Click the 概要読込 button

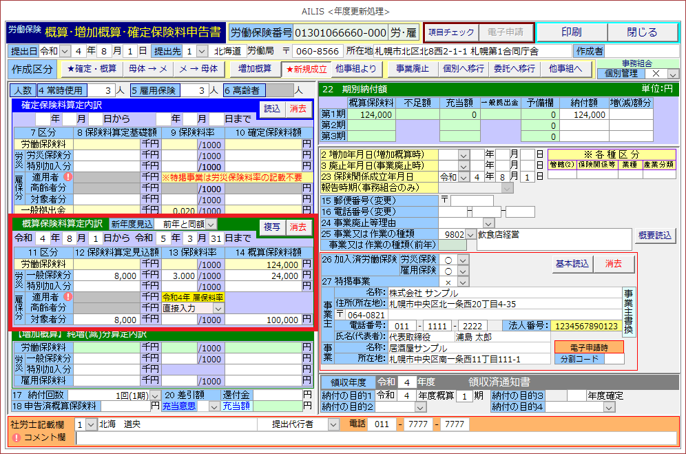point(655,236)
